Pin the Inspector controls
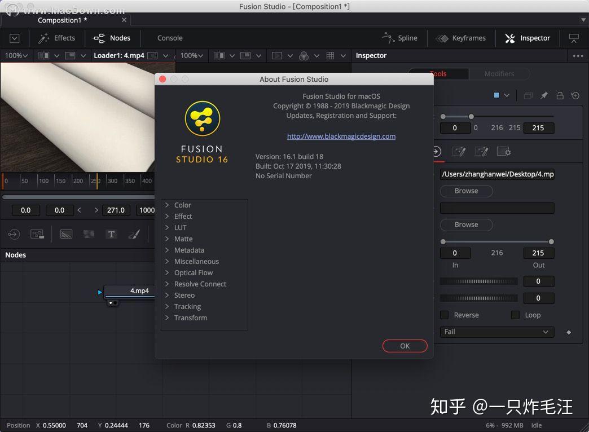Viewport: 589px width, 432px height. (x=544, y=95)
